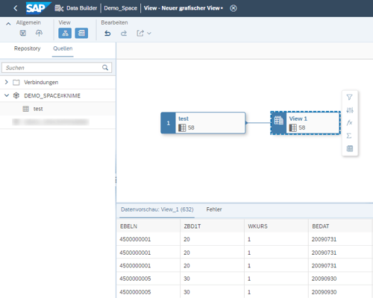Go back using the back arrow
The width and height of the screenshot is (373, 298).
point(16,8)
